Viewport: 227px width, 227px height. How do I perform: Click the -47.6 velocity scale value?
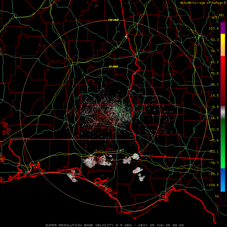[214, 140]
